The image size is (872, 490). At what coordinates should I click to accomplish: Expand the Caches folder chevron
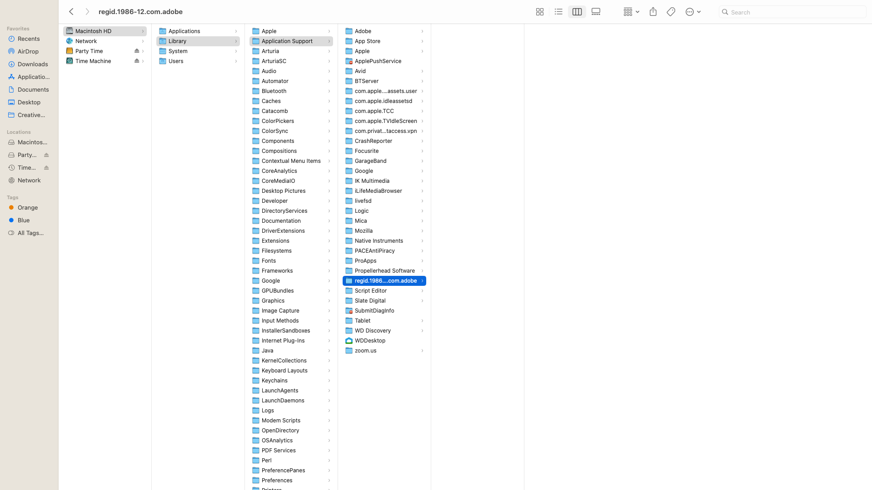[x=329, y=101]
